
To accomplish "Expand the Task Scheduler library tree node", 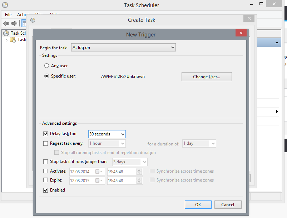I will pyautogui.click(x=6, y=40).
